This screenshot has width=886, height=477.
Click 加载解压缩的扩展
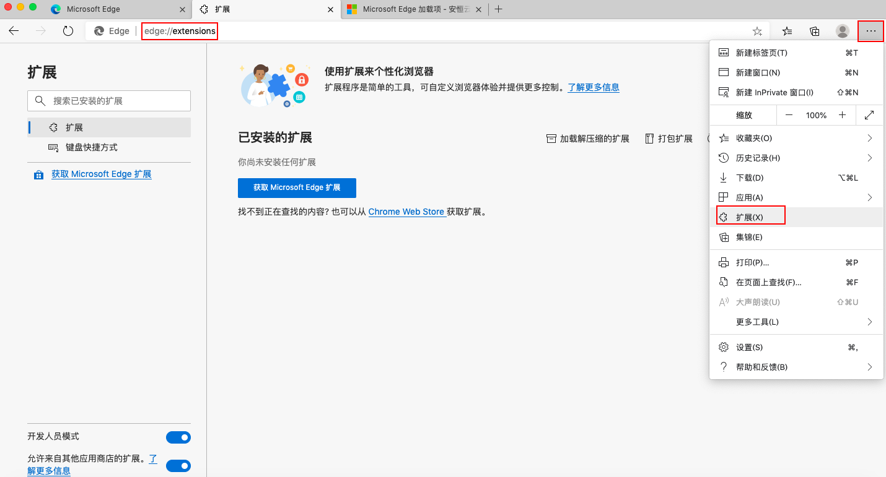tap(588, 139)
